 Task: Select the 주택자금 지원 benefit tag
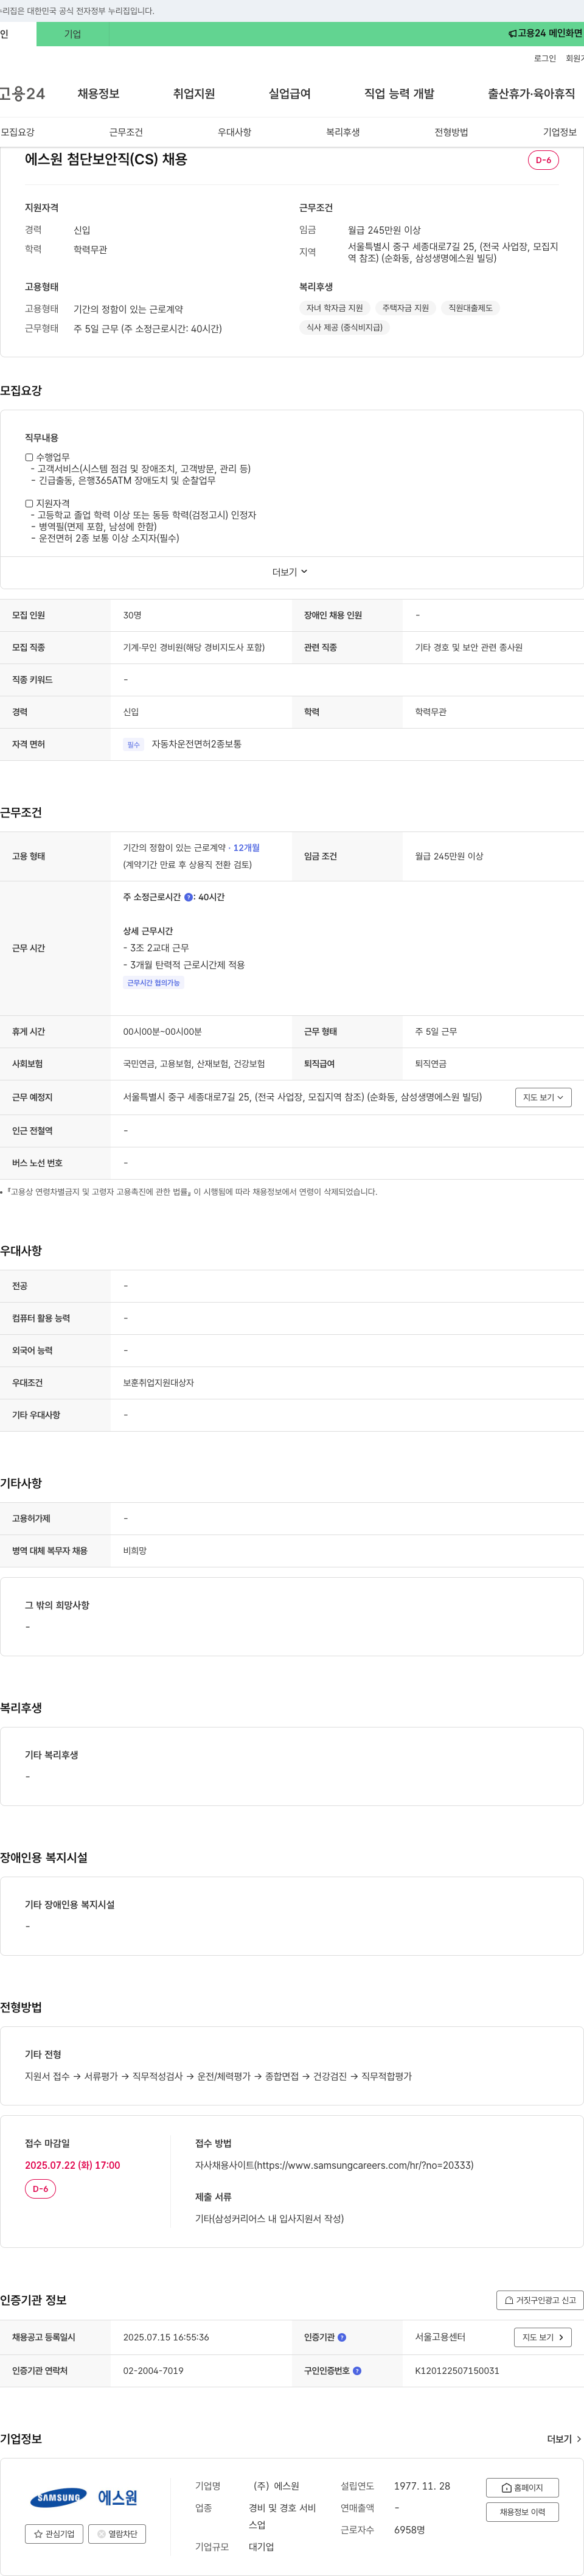[405, 308]
